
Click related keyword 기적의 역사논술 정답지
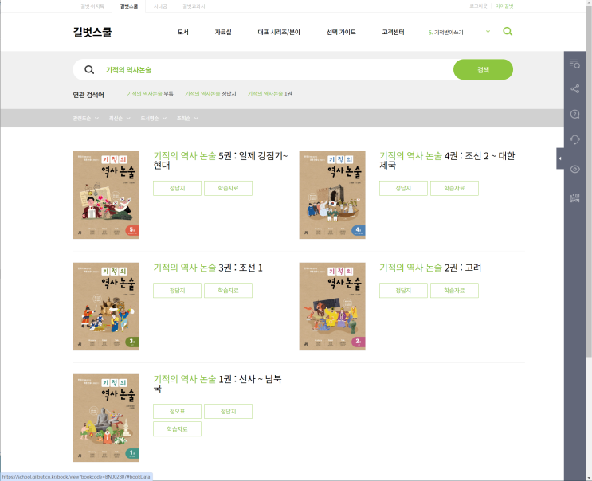click(x=210, y=94)
